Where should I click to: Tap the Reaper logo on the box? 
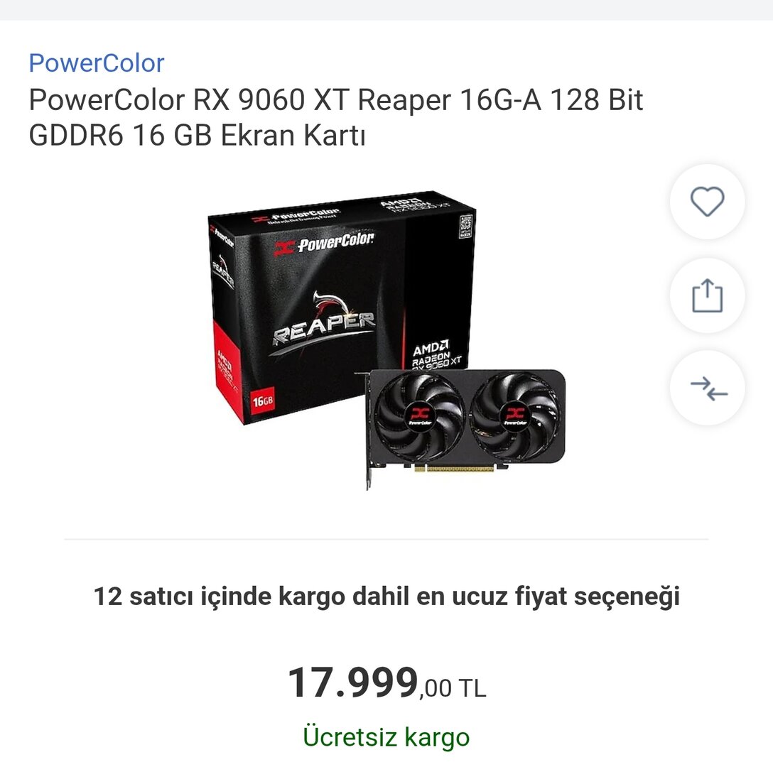324,322
